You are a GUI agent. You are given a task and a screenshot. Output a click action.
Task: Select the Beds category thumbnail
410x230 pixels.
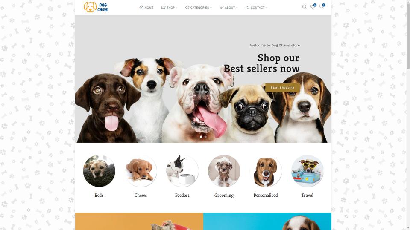pos(99,171)
